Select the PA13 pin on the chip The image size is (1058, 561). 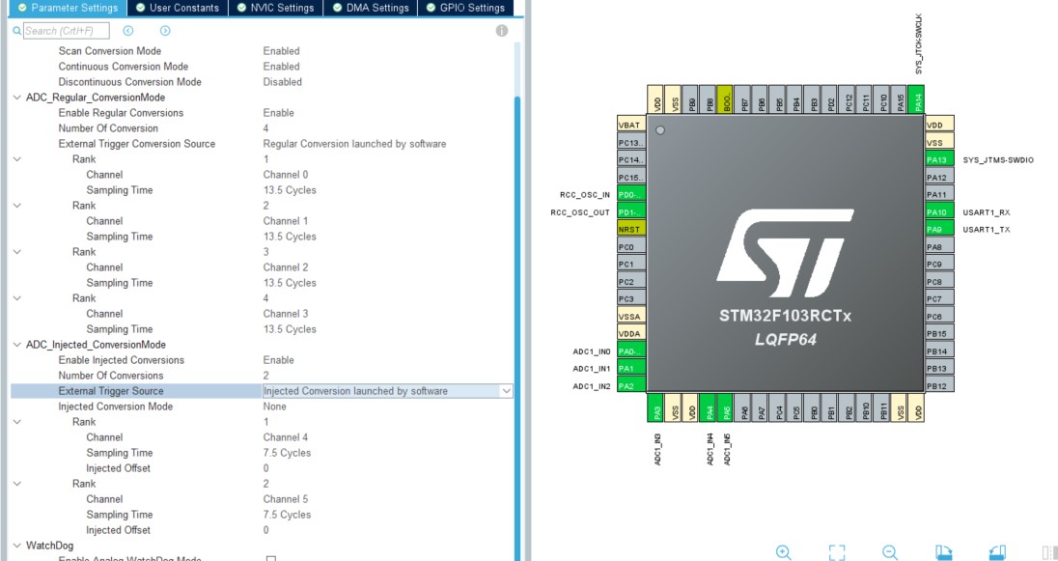click(939, 160)
